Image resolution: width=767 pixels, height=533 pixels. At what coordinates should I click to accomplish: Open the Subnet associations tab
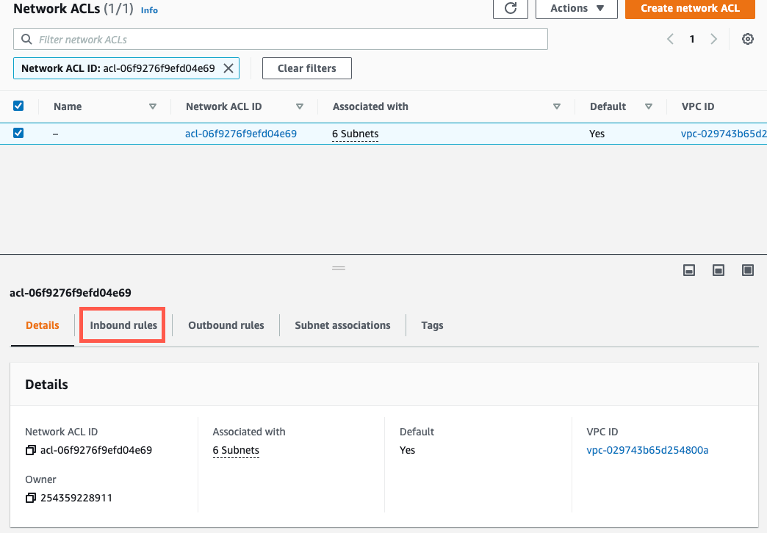342,325
